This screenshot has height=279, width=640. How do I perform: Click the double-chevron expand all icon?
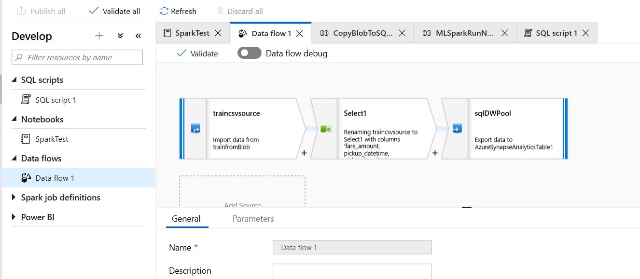tap(121, 36)
